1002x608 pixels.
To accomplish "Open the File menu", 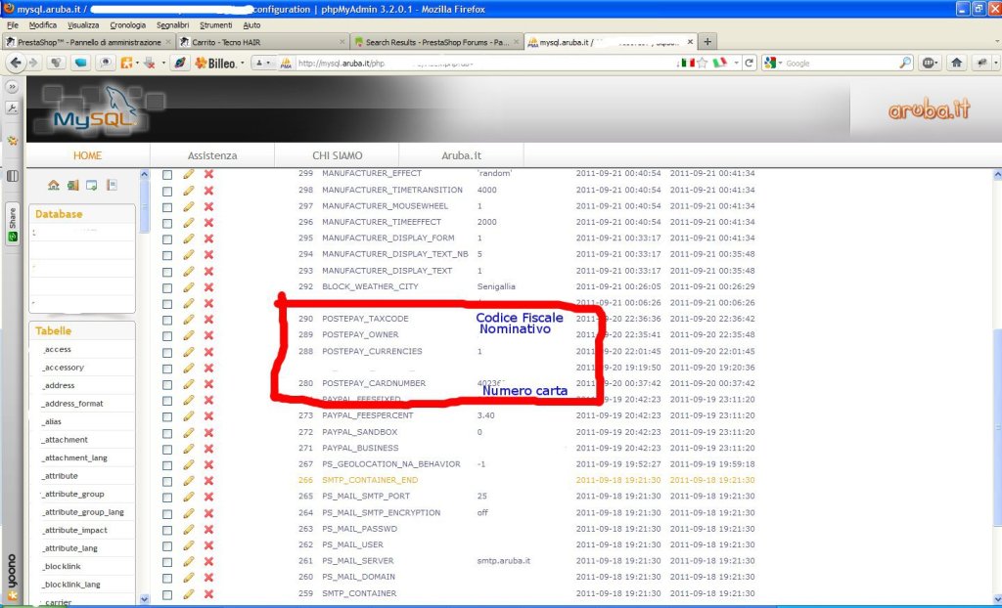I will tap(13, 25).
